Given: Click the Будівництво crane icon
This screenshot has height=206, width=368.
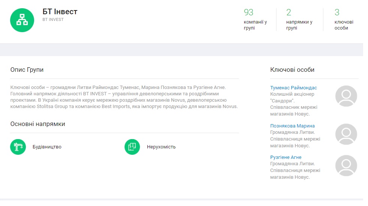Looking at the screenshot, I should [18, 147].
